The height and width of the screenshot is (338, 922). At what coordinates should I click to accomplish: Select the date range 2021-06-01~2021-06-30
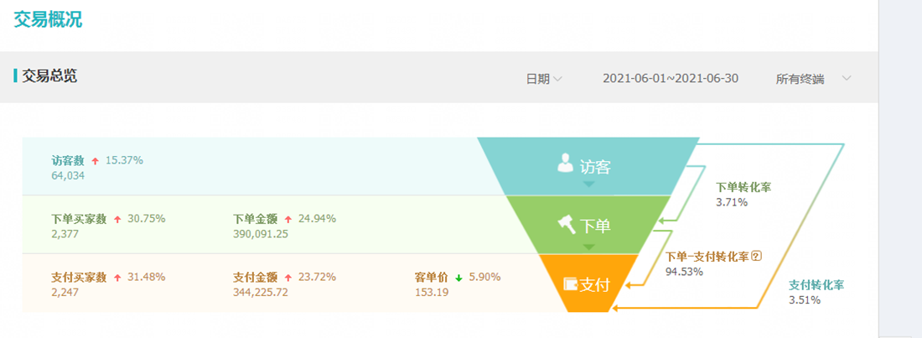(671, 79)
